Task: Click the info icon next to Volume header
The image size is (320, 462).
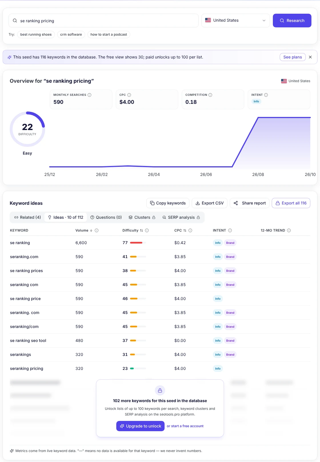Action: tap(97, 230)
